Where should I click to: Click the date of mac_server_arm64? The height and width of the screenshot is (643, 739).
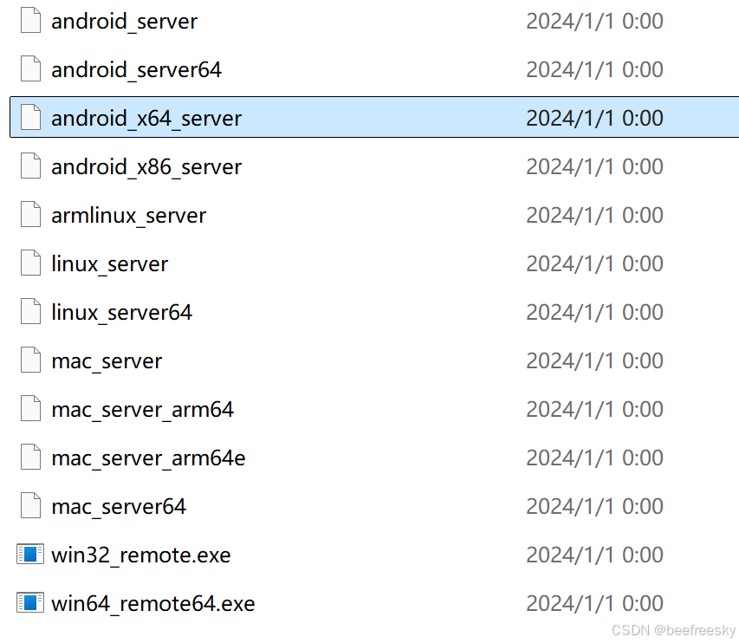[595, 410]
